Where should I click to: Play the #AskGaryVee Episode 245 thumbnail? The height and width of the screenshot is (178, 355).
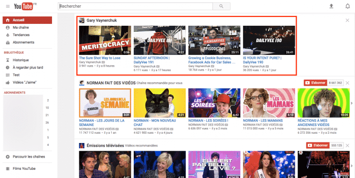pyautogui.click(x=214, y=40)
